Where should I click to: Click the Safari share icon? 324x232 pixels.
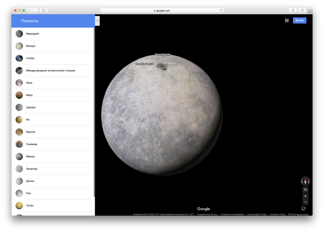[x=293, y=10]
